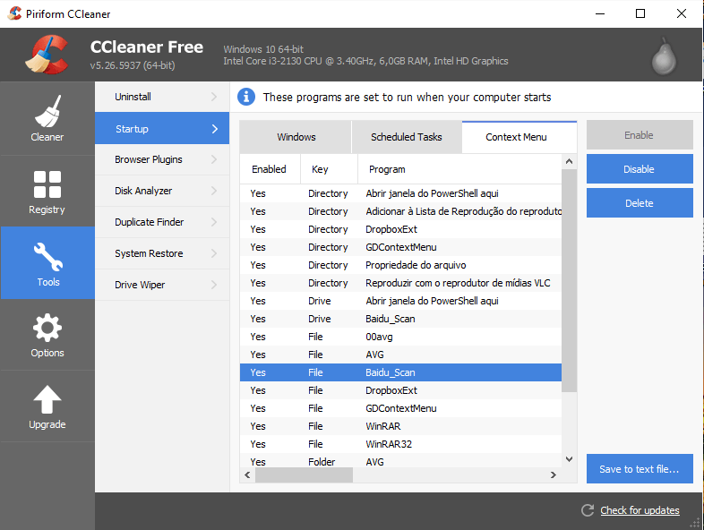Click the Upgrade arrow icon
704x530 pixels.
click(x=47, y=399)
